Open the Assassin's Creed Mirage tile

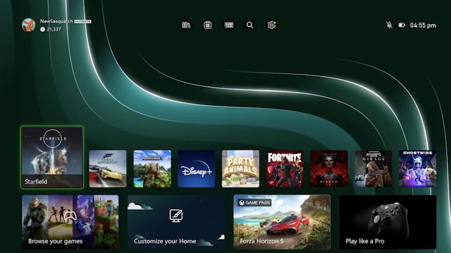coord(373,169)
